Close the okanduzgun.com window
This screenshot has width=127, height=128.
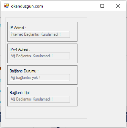(x=118, y=6)
